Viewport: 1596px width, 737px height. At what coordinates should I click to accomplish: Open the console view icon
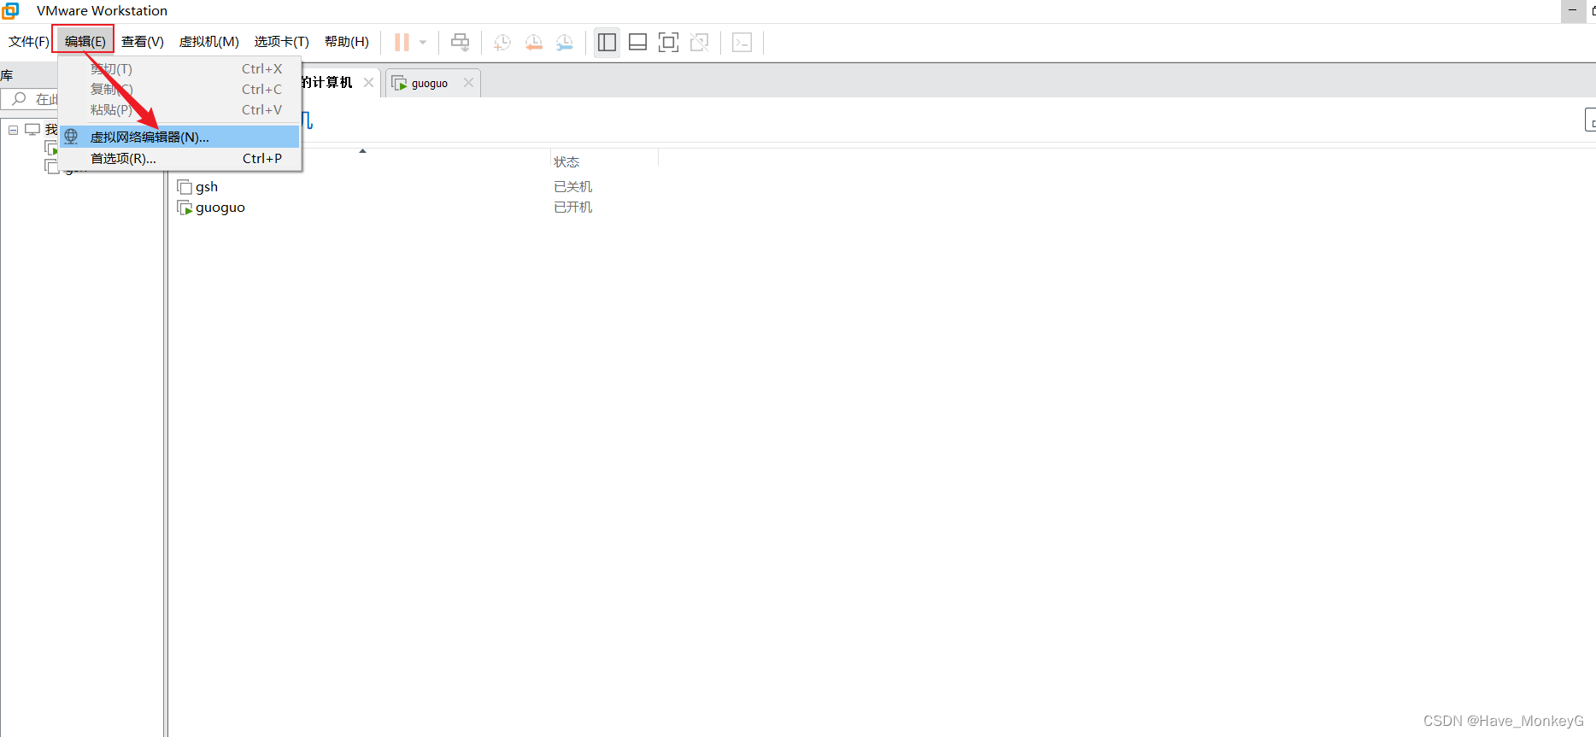(x=742, y=42)
